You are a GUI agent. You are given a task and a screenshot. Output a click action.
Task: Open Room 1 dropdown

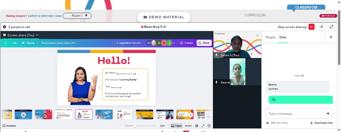(x=77, y=16)
